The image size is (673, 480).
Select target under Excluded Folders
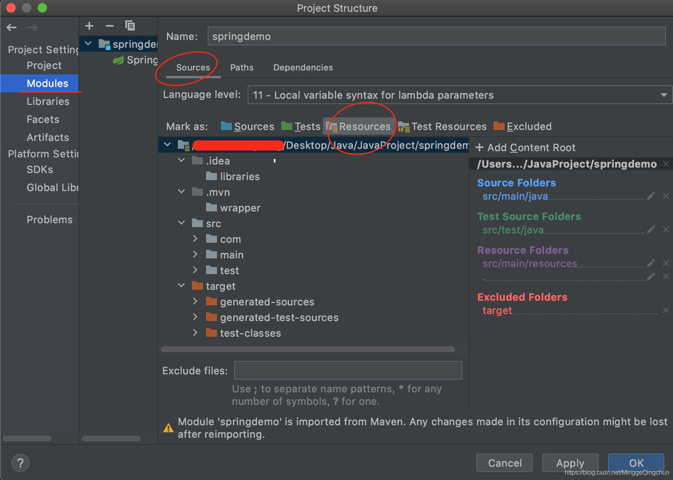tap(497, 310)
